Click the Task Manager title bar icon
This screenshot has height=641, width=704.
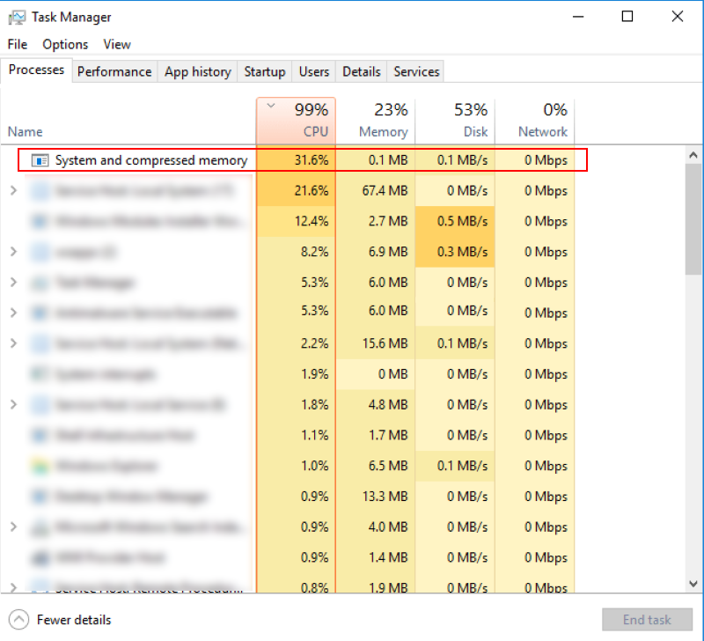(x=16, y=17)
